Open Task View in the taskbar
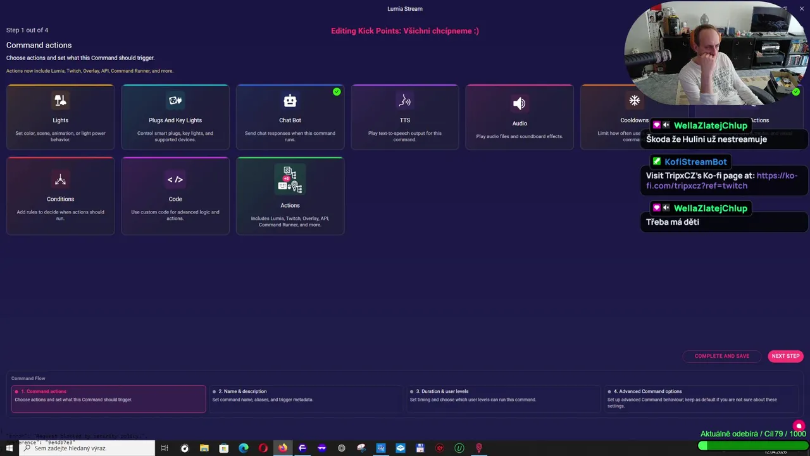The height and width of the screenshot is (456, 810). 164,448
